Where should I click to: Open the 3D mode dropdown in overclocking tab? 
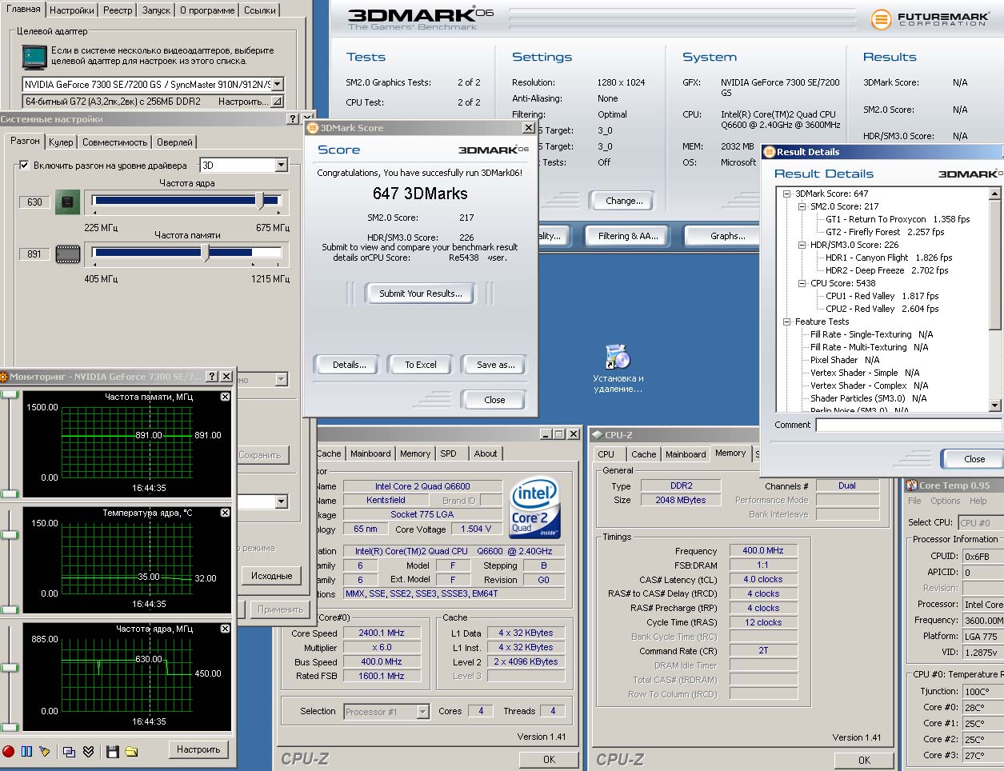pyautogui.click(x=281, y=165)
